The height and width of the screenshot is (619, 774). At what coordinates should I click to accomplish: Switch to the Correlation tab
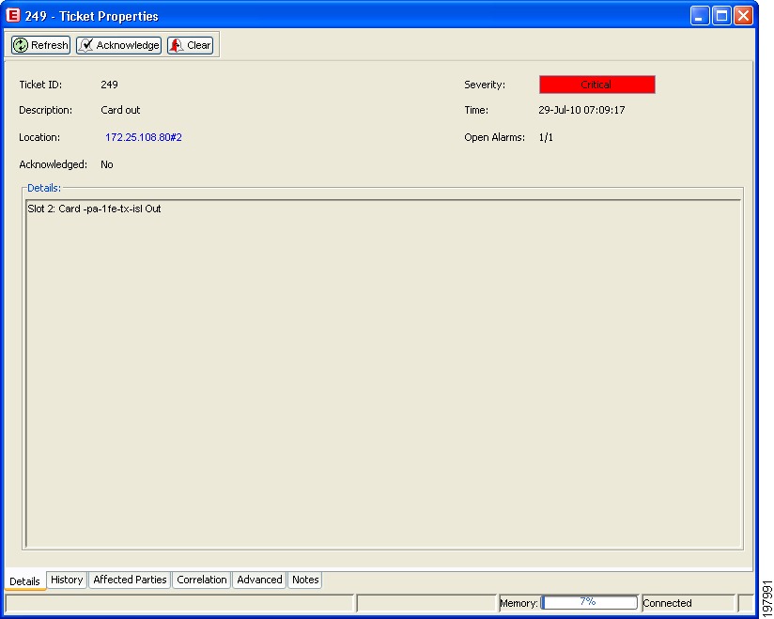coord(201,580)
